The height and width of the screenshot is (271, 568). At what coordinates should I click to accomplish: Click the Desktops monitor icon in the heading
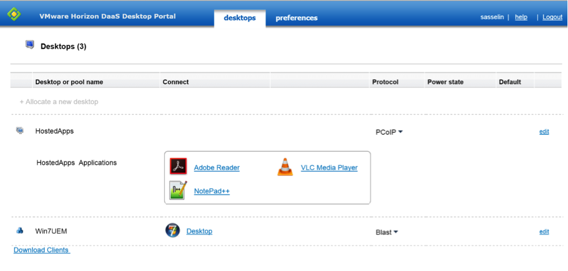pos(30,45)
